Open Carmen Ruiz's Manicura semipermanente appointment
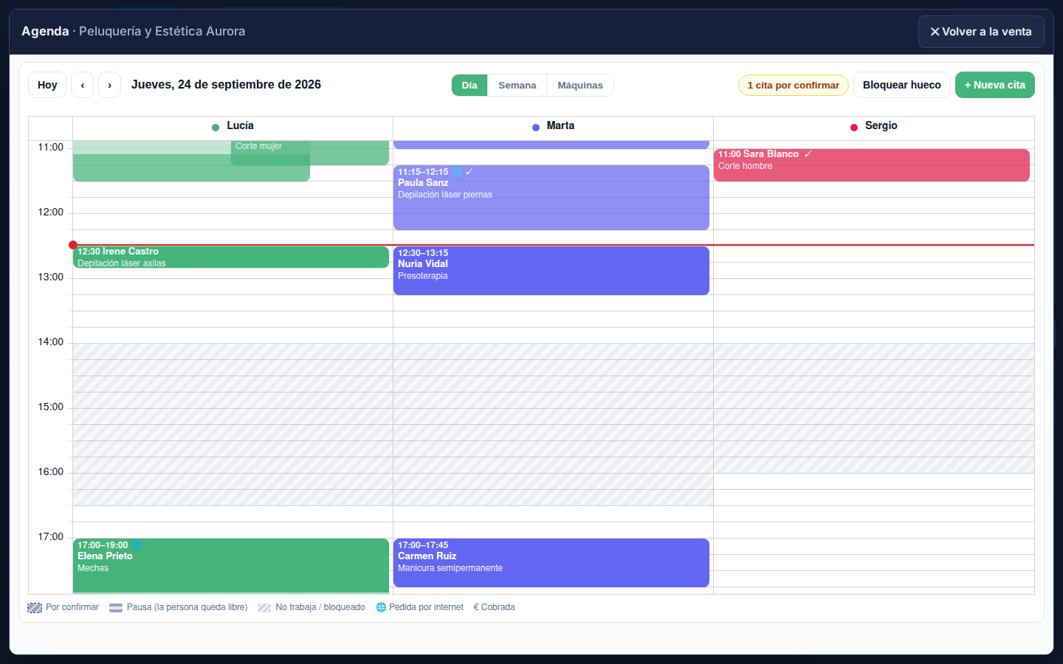 [551, 563]
